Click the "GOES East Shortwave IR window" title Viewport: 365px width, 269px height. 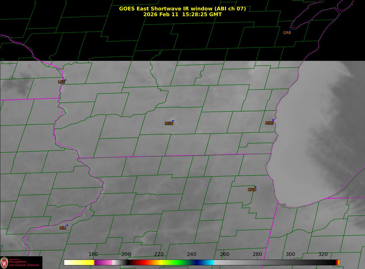(182, 9)
